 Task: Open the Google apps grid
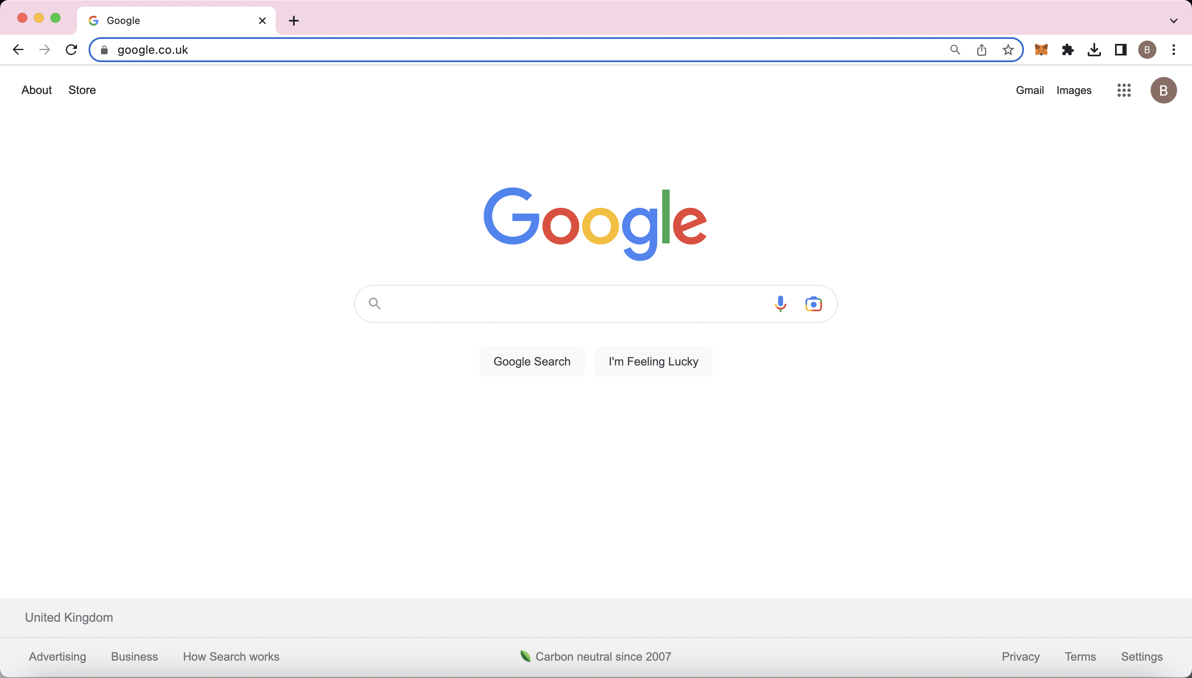click(x=1124, y=90)
